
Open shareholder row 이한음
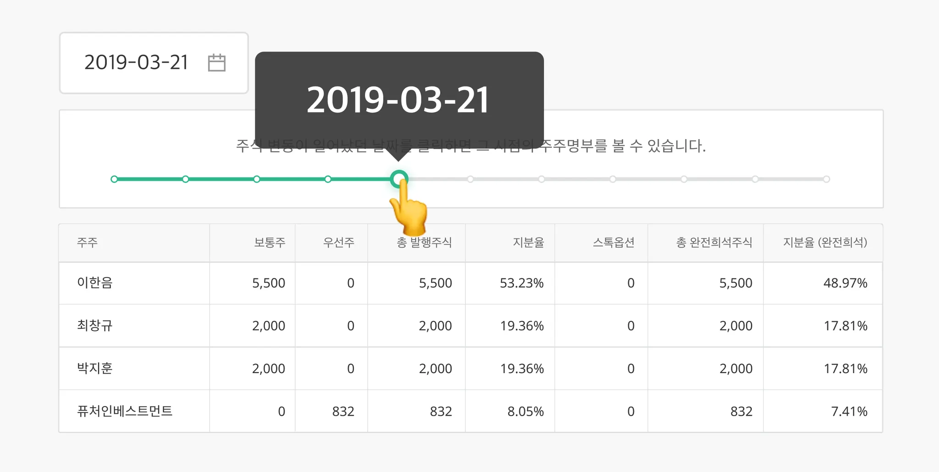pyautogui.click(x=471, y=283)
